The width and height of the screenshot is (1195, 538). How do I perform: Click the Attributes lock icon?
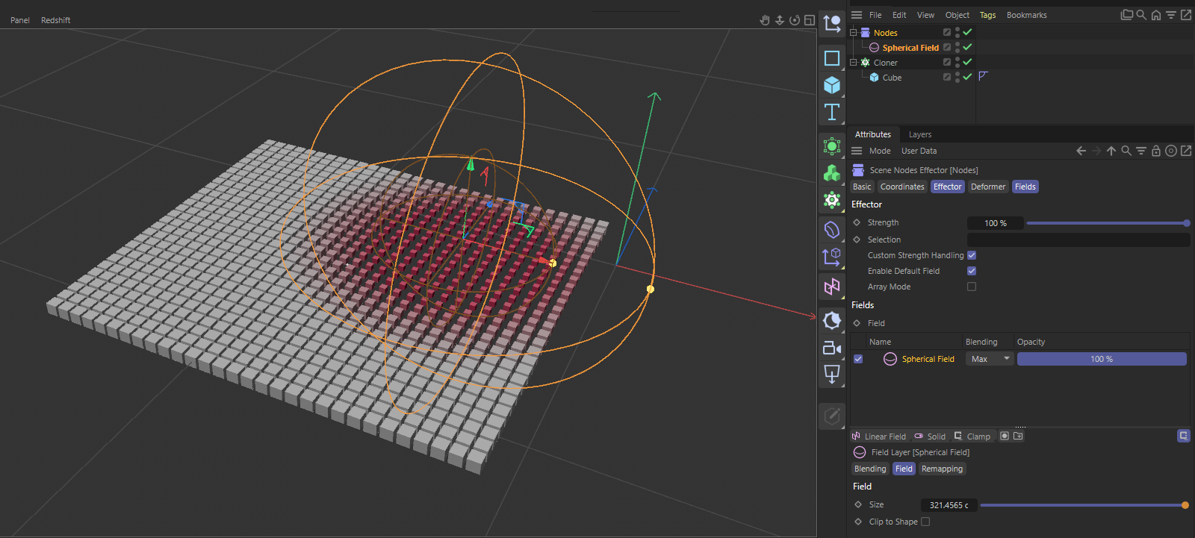tap(1156, 151)
